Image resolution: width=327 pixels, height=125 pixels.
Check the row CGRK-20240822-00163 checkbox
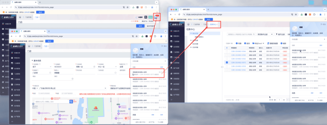pyautogui.click(x=227, y=59)
